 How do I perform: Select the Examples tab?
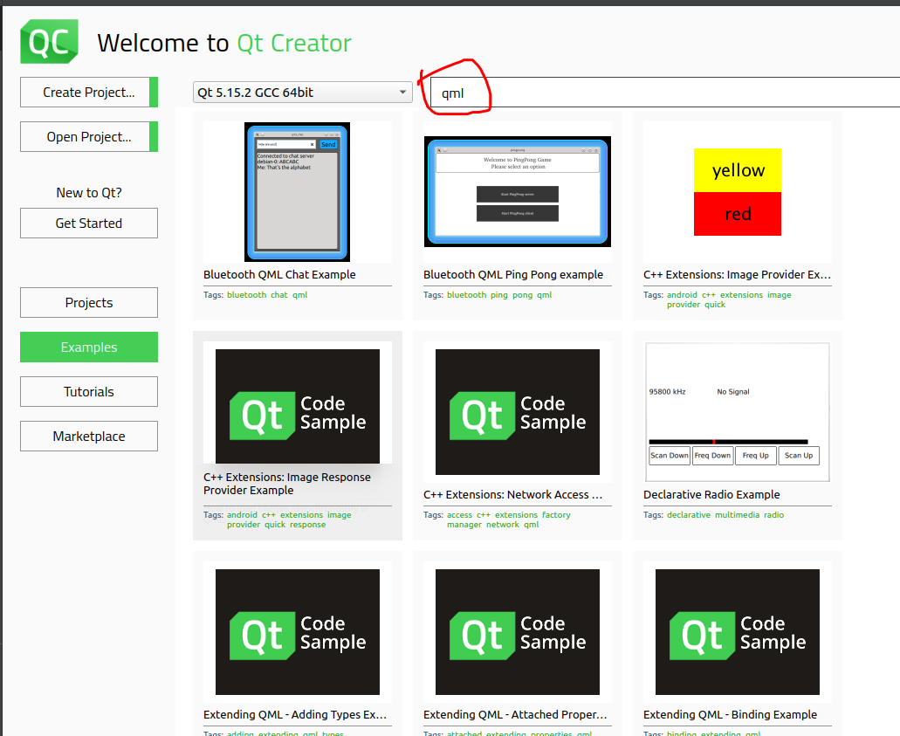coord(89,347)
